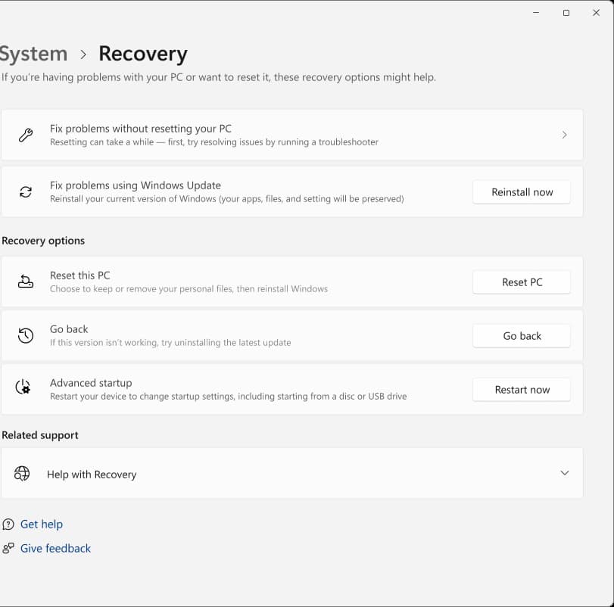This screenshot has height=607, width=614.
Task: Maximize the Settings window
Action: (566, 13)
